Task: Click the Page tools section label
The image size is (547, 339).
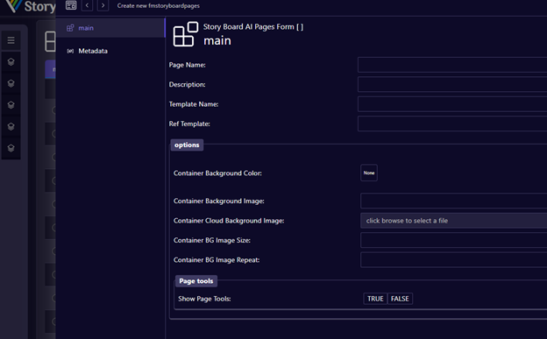Action: (196, 281)
